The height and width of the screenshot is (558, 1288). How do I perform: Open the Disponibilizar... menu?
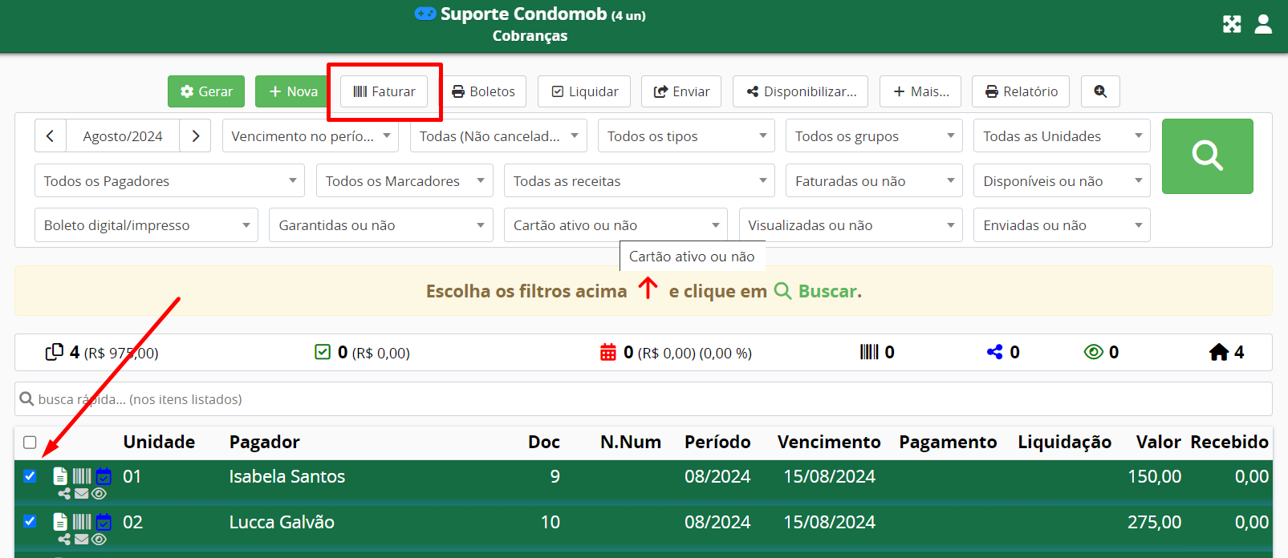801,91
